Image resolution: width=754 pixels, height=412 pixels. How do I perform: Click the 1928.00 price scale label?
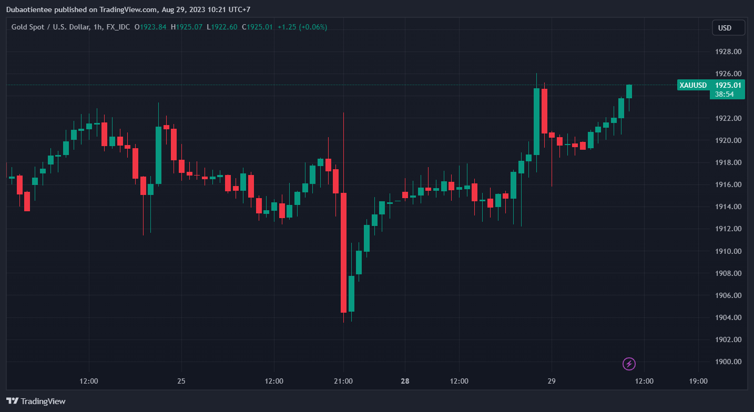728,51
